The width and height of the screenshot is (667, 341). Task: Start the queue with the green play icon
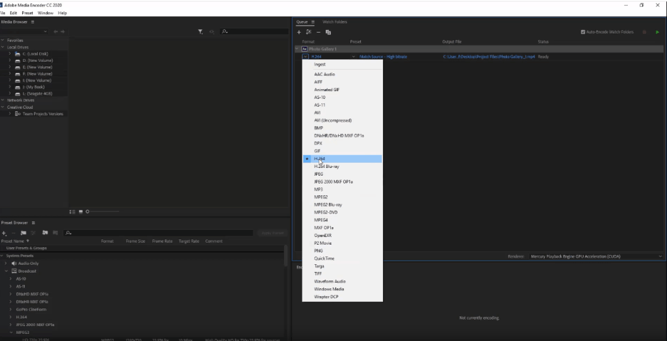click(657, 32)
